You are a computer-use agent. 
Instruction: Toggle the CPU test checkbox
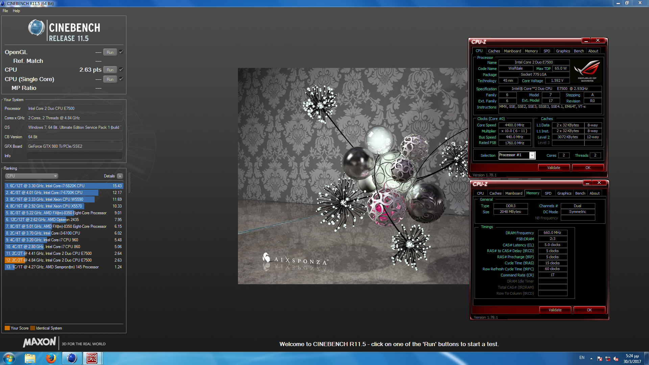[121, 70]
